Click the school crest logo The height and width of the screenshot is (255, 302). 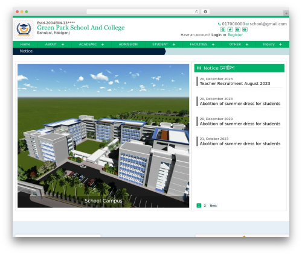pos(24,29)
